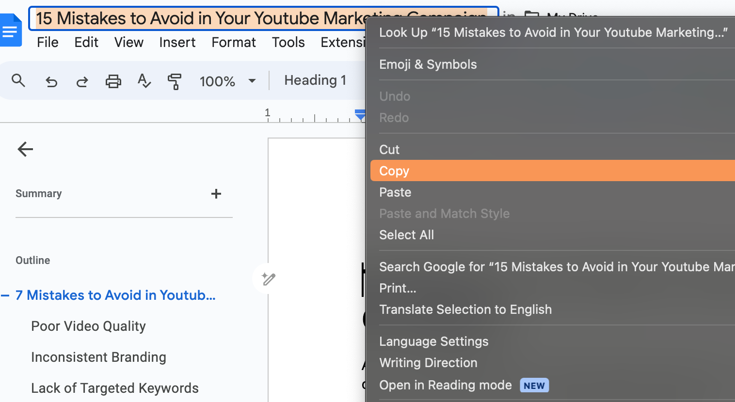Click the Undo arrow in toolbar
Image resolution: width=735 pixels, height=402 pixels.
click(51, 81)
